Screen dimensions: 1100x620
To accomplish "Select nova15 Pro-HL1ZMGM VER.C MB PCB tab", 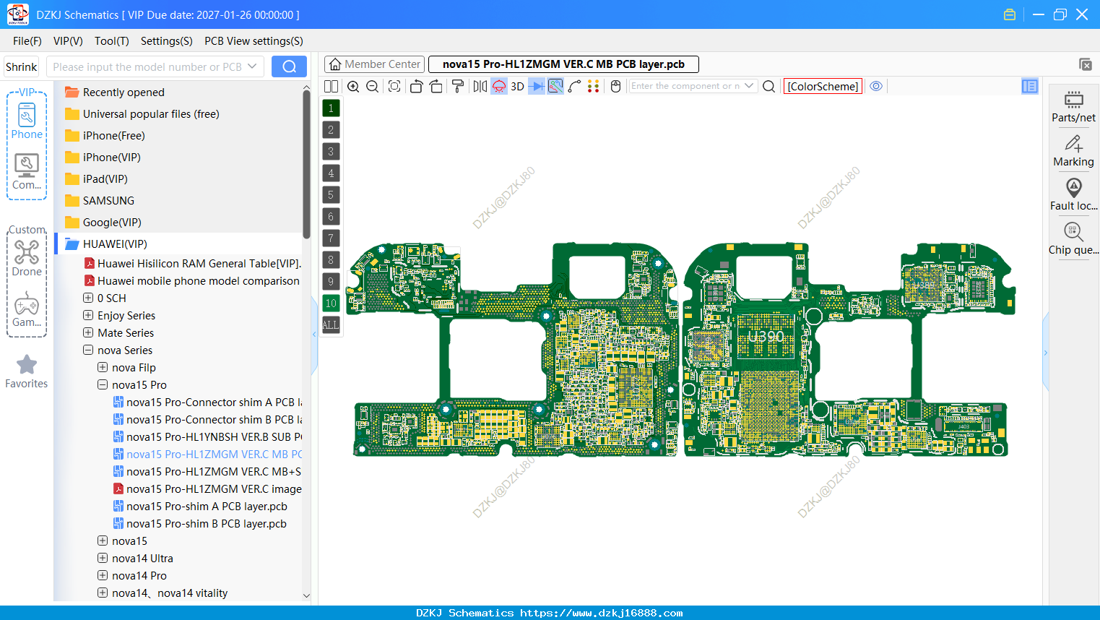I will coord(563,64).
